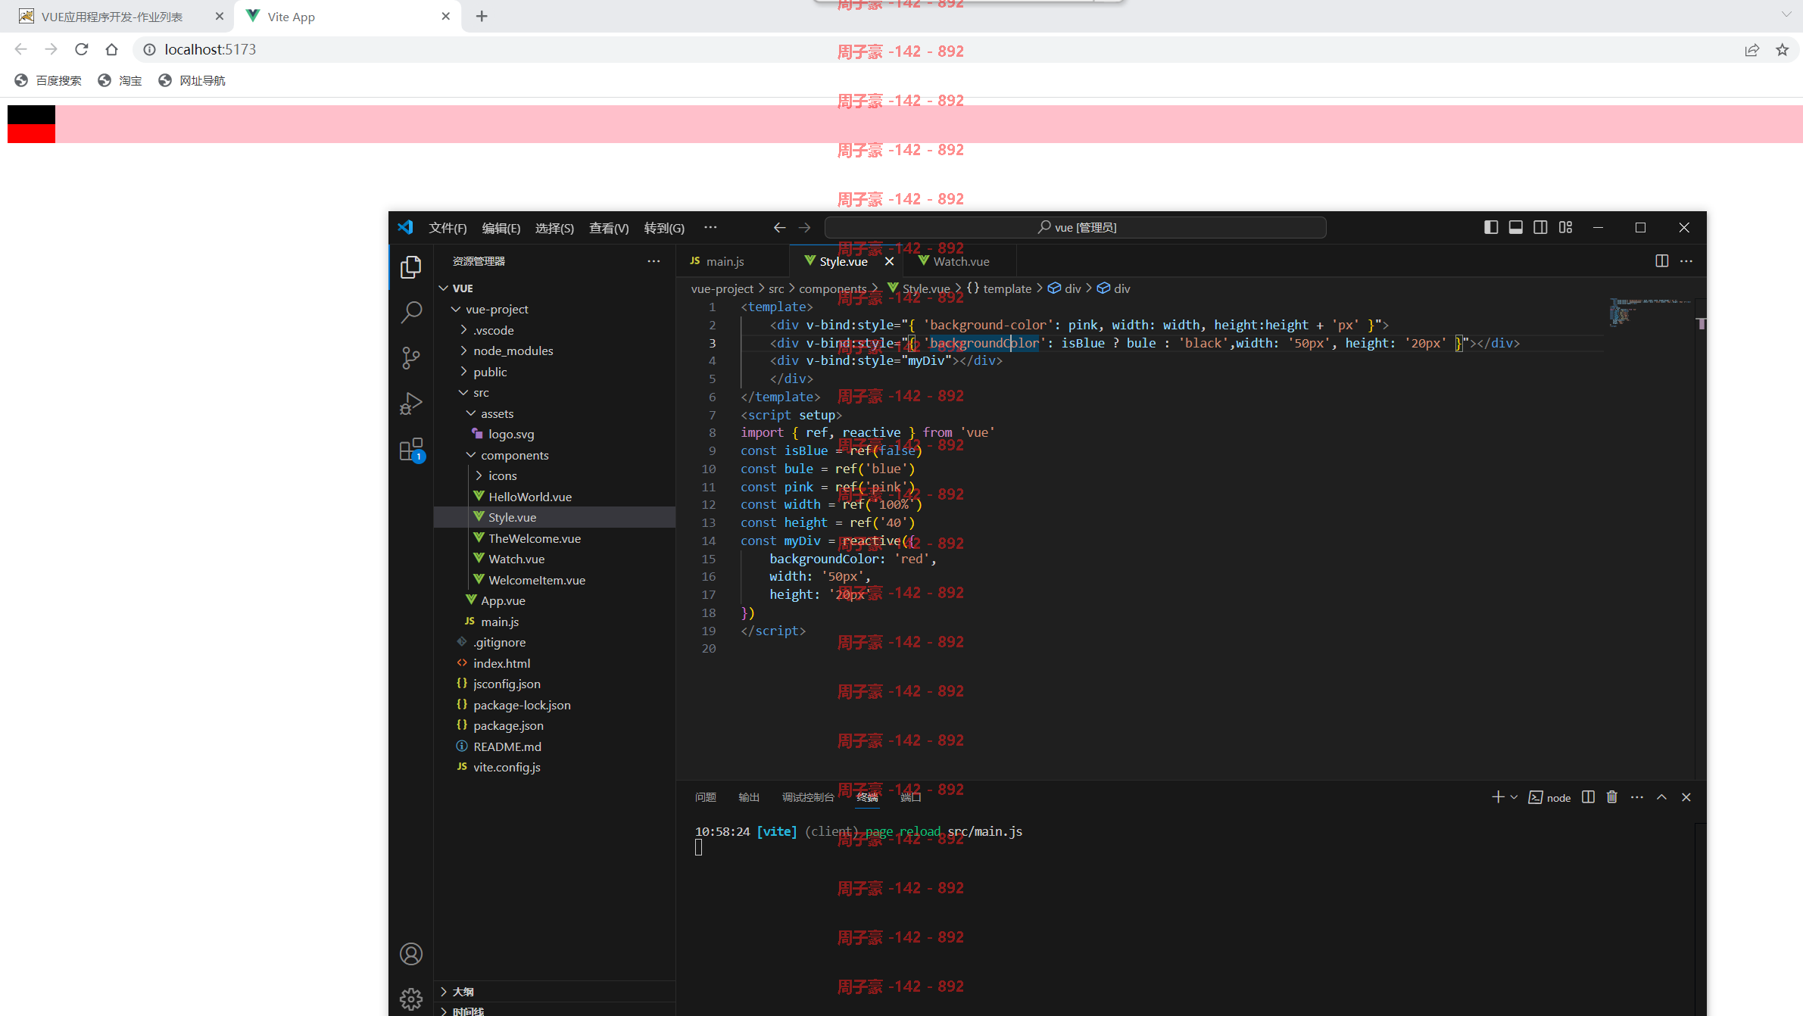Open App.vue in the explorer

pos(554,600)
